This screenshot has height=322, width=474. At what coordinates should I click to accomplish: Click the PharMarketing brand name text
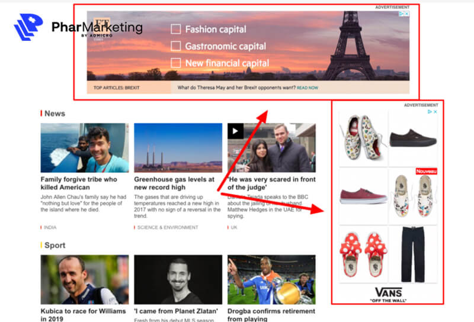click(x=97, y=27)
